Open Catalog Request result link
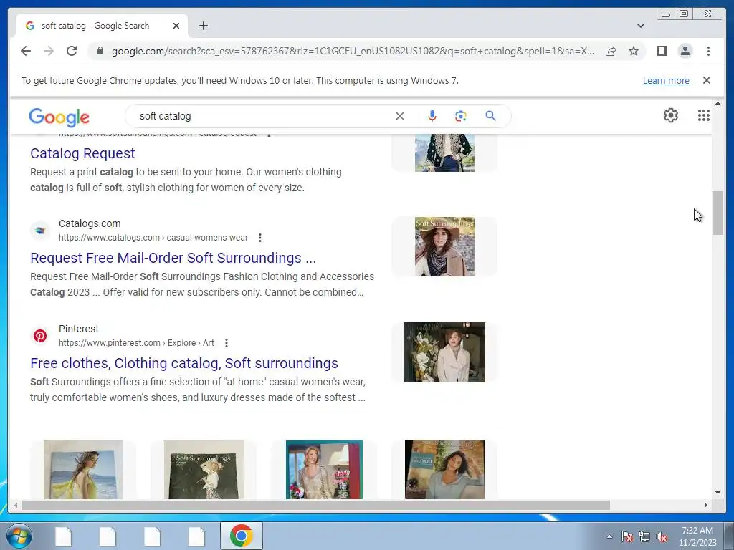Image resolution: width=734 pixels, height=550 pixels. [82, 153]
